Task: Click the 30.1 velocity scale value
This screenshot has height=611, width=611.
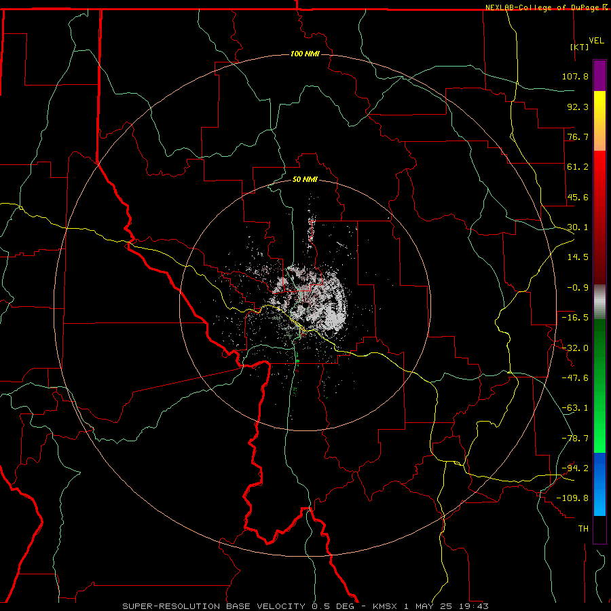Action: point(578,227)
